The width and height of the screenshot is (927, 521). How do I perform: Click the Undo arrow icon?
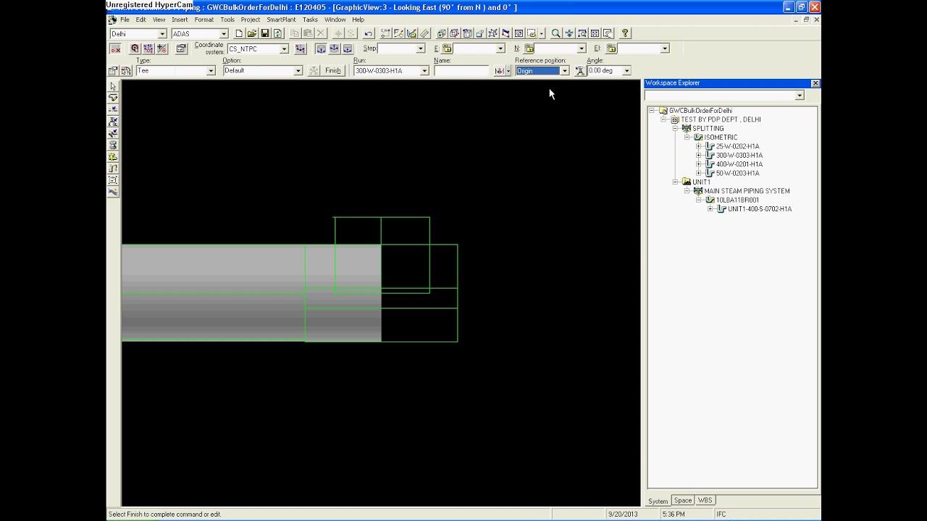(x=368, y=33)
